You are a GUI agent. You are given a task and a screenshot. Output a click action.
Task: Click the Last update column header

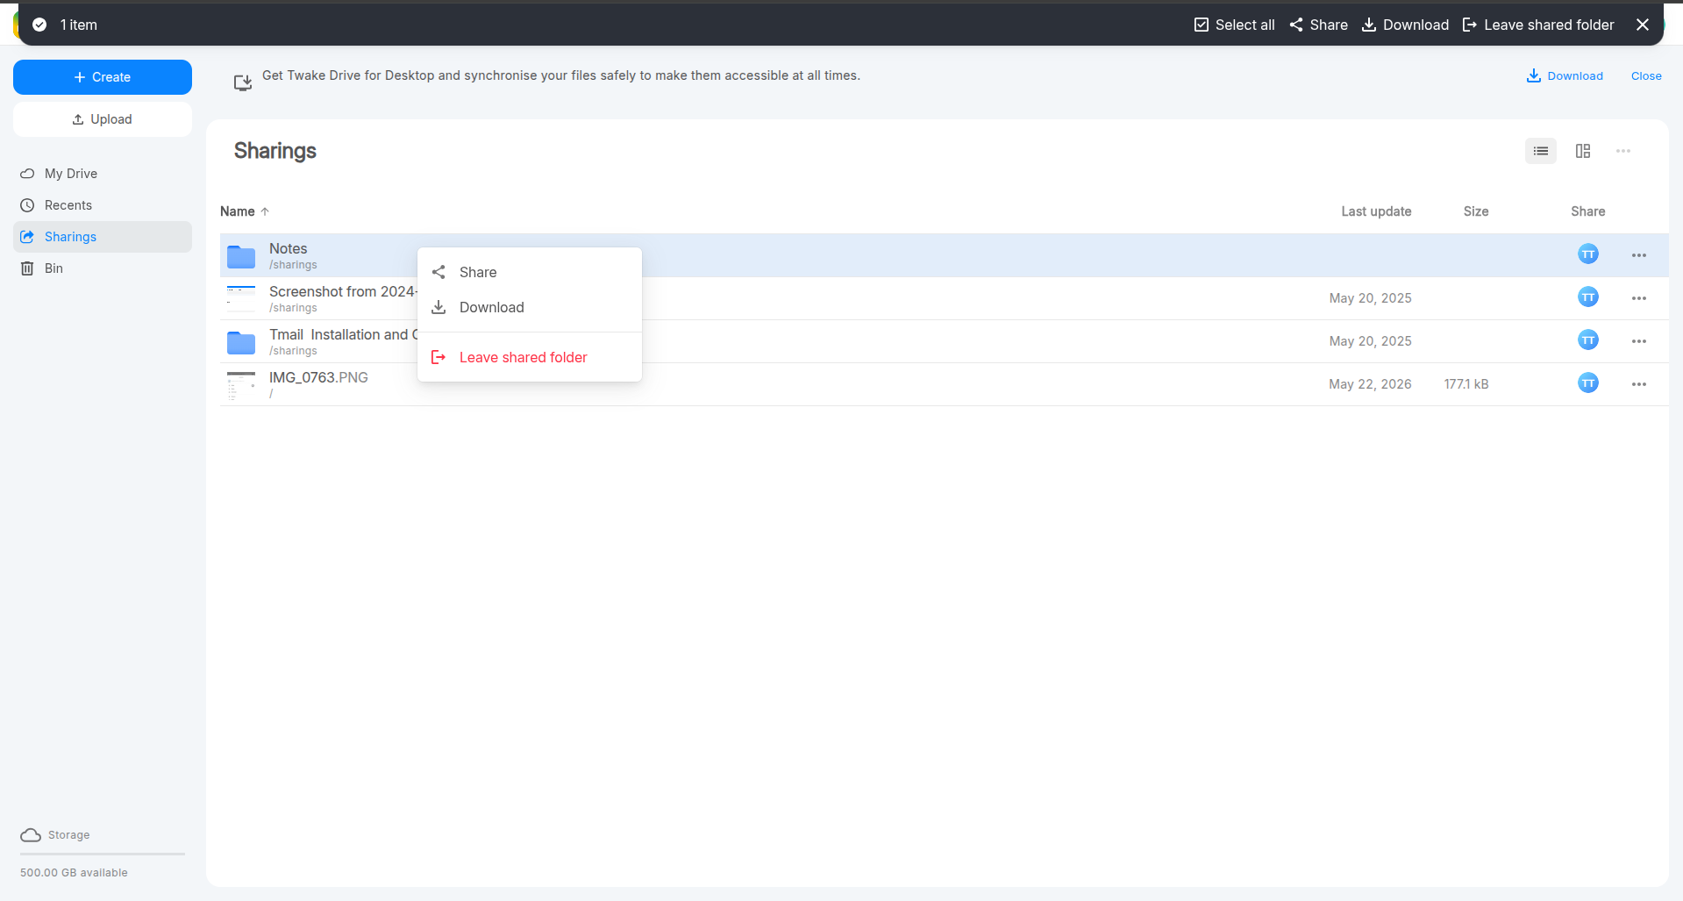point(1376,211)
